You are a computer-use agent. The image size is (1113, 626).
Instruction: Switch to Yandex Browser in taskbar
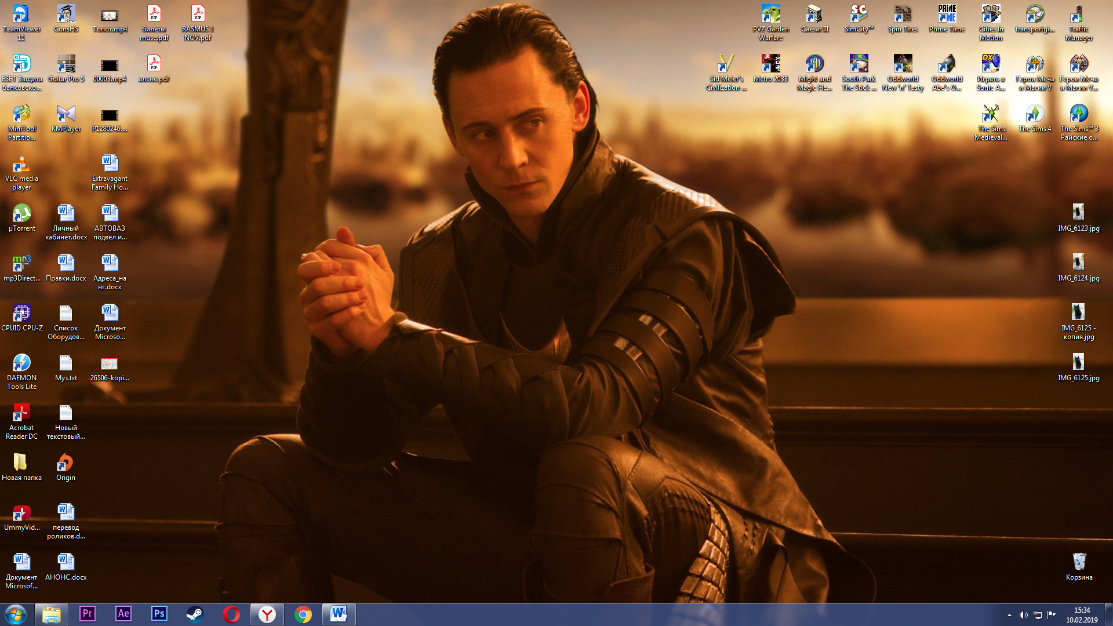tap(267, 614)
